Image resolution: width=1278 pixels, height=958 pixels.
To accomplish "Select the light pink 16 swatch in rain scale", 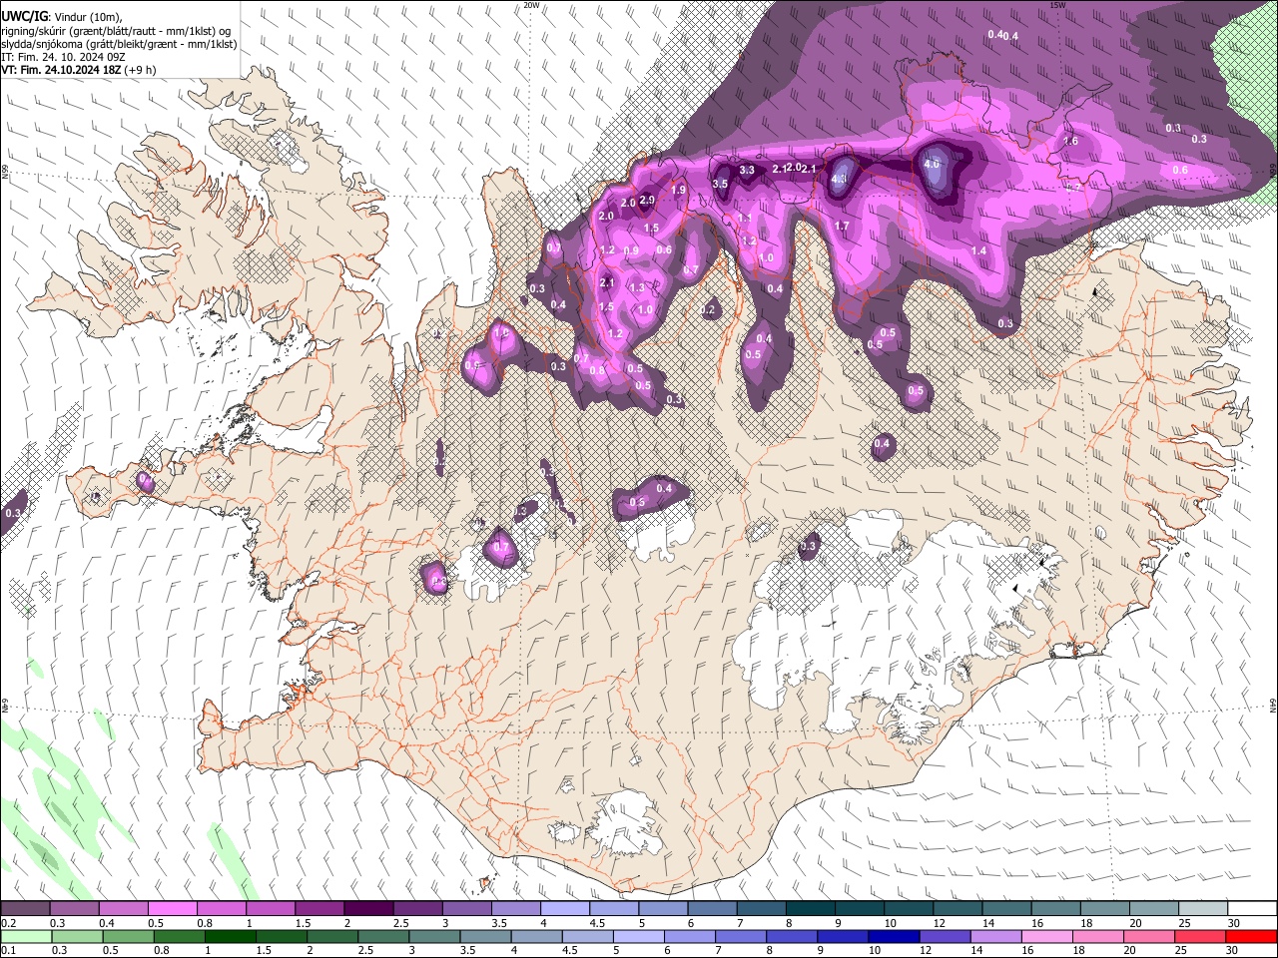I will (x=1047, y=937).
